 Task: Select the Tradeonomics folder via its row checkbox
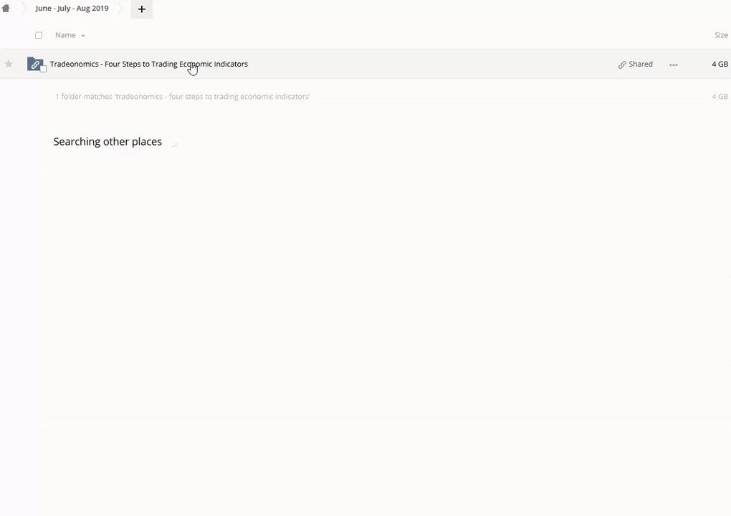click(x=44, y=69)
